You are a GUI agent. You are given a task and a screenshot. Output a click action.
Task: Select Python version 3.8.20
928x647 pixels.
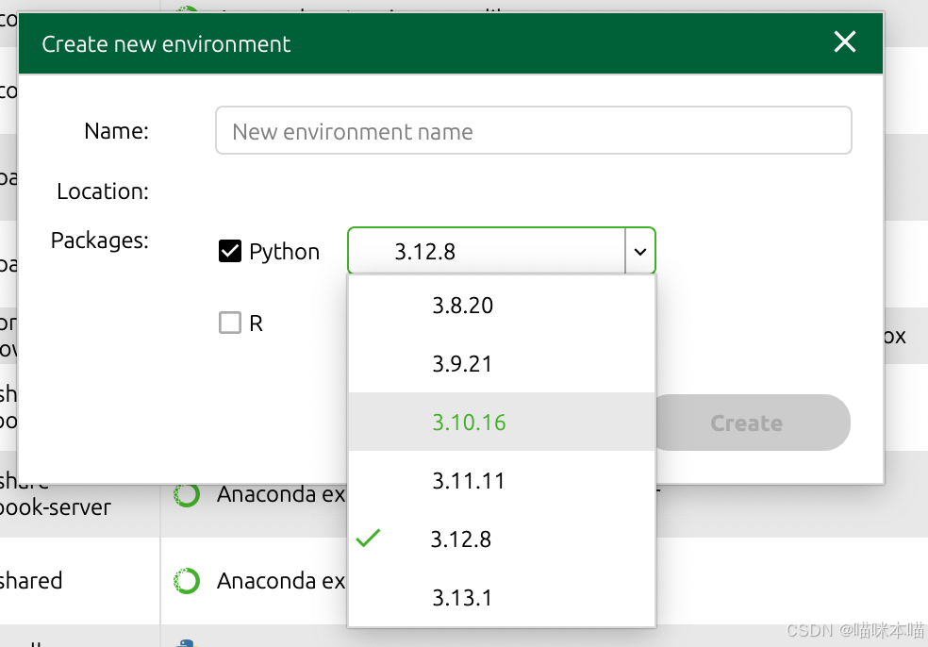click(502, 306)
